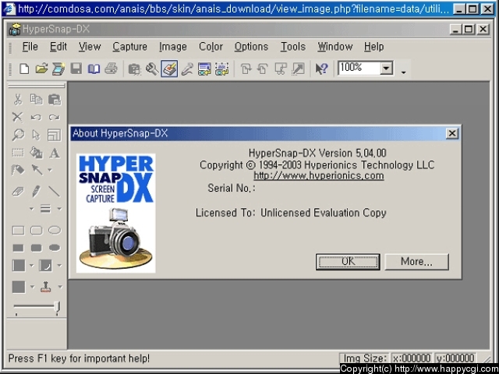The height and width of the screenshot is (374, 499).
Task: Expand toolbar options arrow after zoom box
Action: [404, 72]
